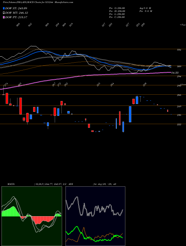This screenshot has width=186, height=246.
Task: Click the 236 price axis label
Action: [179, 115]
